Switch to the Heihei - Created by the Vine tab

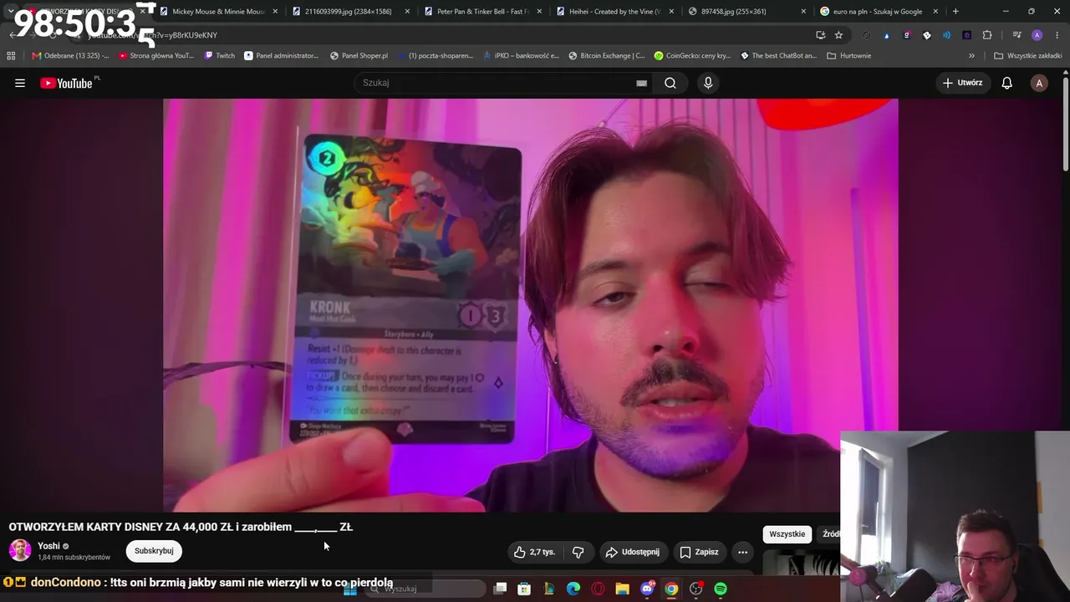point(613,12)
